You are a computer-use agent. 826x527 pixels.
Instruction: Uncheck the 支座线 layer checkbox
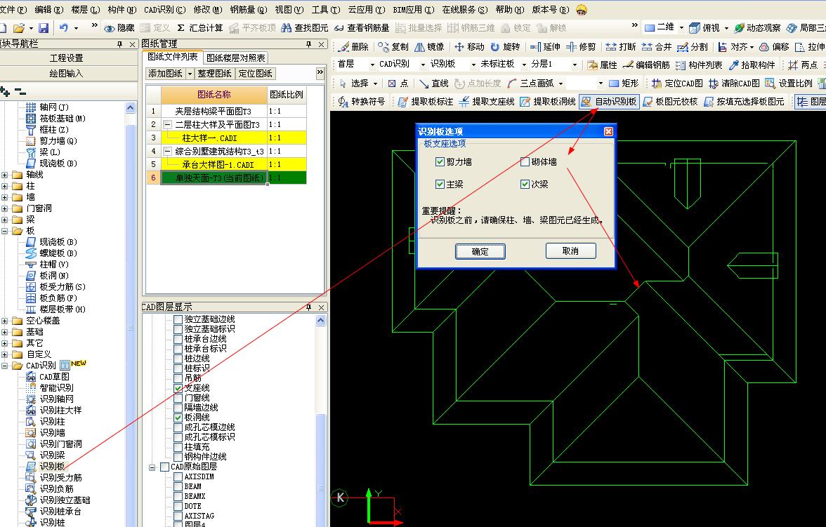178,388
